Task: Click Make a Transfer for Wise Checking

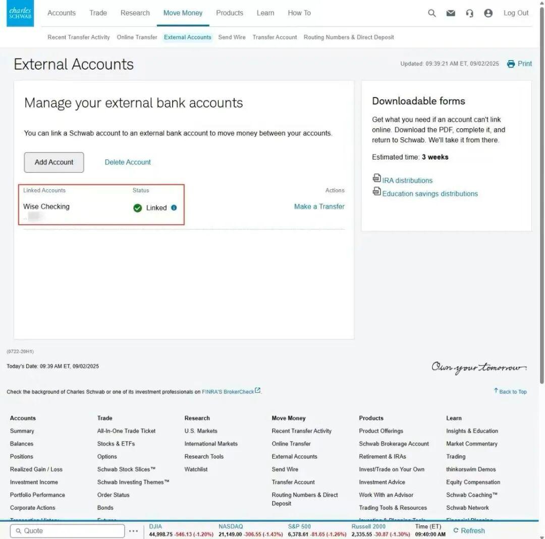Action: click(319, 206)
